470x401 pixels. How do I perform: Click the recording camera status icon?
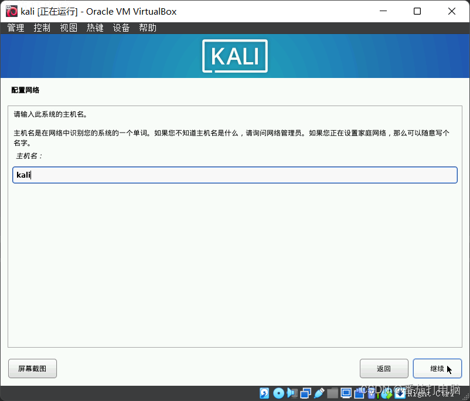click(x=359, y=393)
